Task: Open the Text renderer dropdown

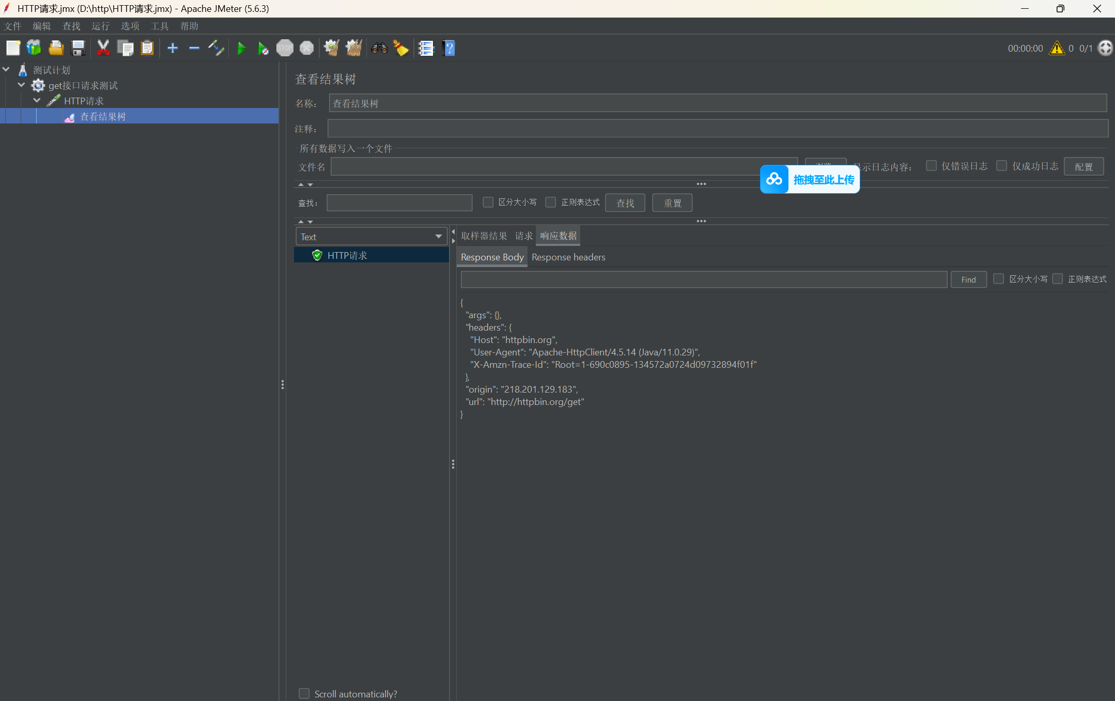Action: click(371, 237)
